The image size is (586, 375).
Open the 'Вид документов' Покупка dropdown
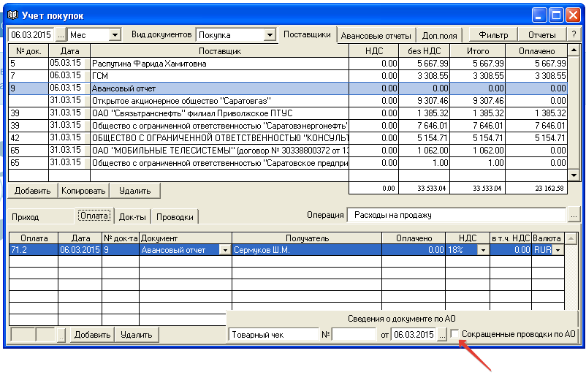[270, 35]
